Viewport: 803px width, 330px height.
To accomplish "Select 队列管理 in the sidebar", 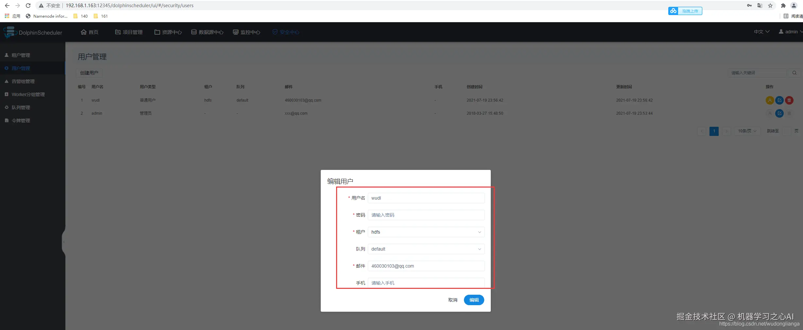I will pos(33,107).
